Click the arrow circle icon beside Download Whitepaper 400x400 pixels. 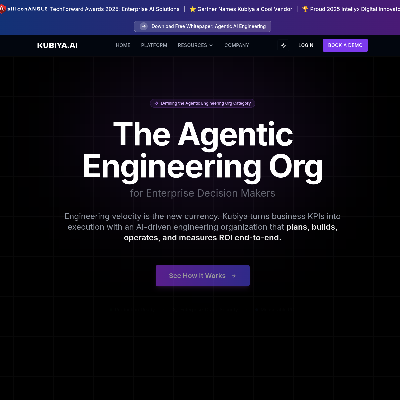[144, 26]
